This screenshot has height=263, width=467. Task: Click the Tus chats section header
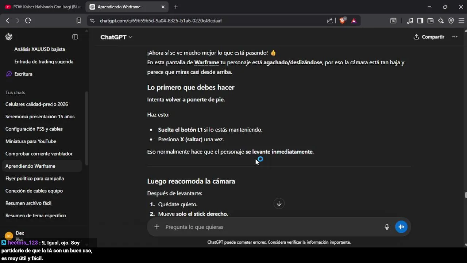(x=15, y=92)
